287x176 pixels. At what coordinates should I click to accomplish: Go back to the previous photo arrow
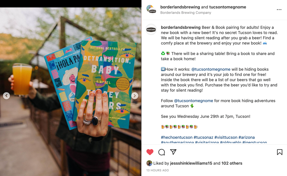[x=6, y=96]
